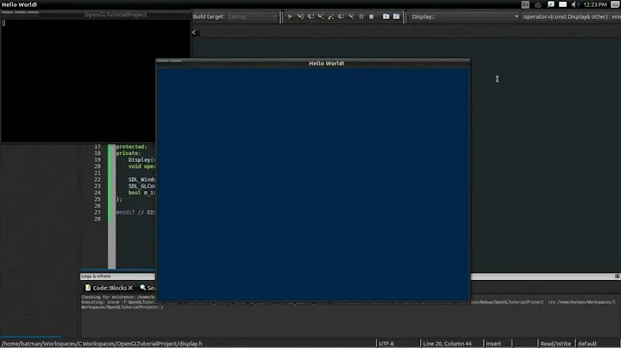This screenshot has height=348, width=621.
Task: Click the 12:23 PM clock
Action: pos(595,5)
